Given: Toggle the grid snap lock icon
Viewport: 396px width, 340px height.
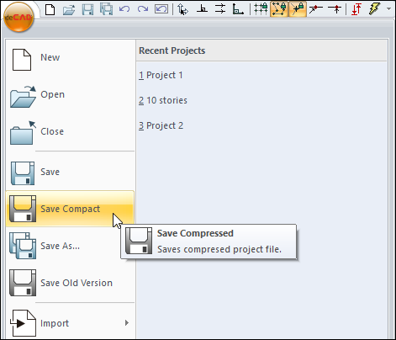Looking at the screenshot, I should (261, 9).
